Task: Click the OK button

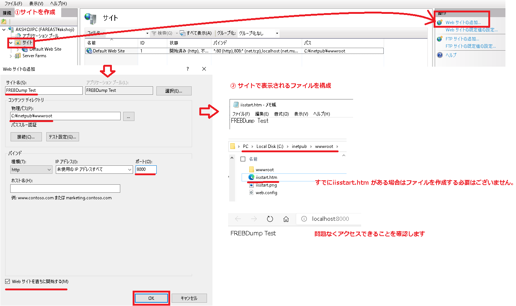Action: pos(151,298)
